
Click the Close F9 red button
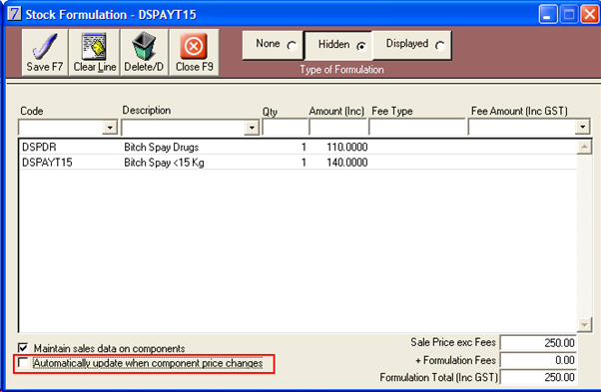point(194,53)
